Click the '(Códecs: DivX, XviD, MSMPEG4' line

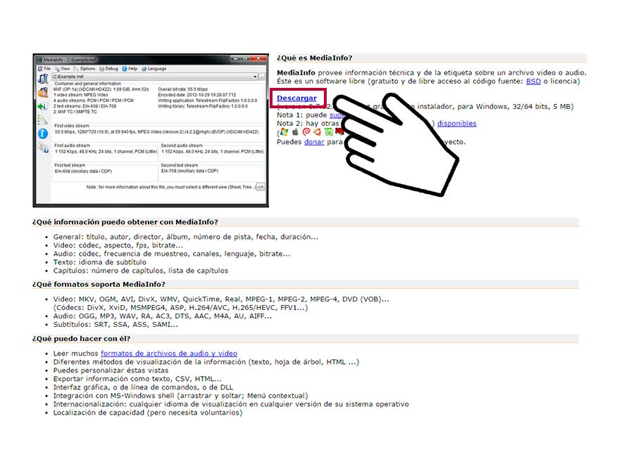pos(180,307)
